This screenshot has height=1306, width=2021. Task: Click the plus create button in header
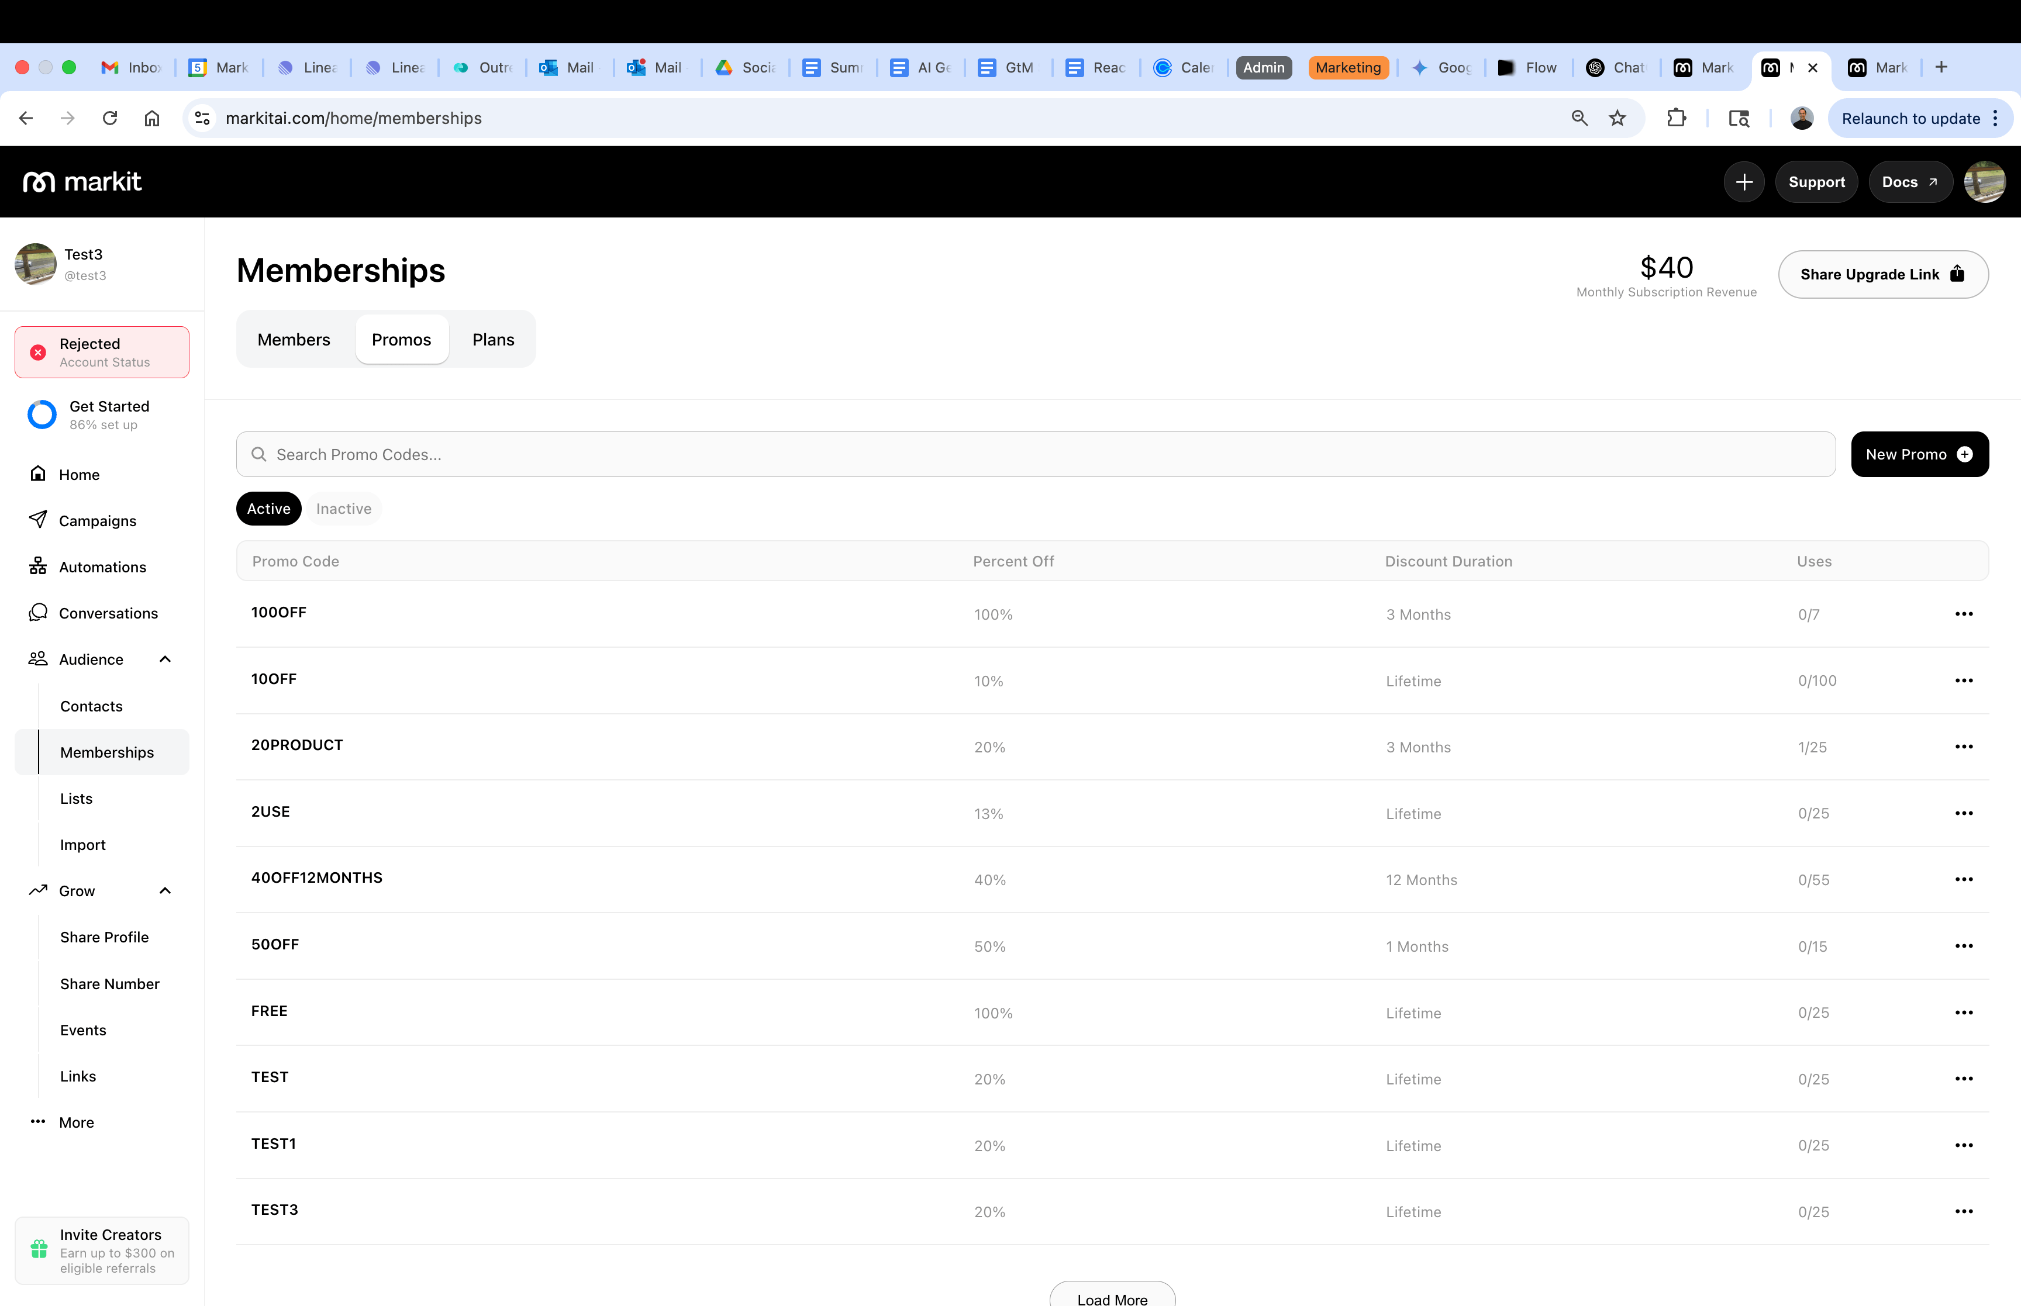[x=1744, y=181]
